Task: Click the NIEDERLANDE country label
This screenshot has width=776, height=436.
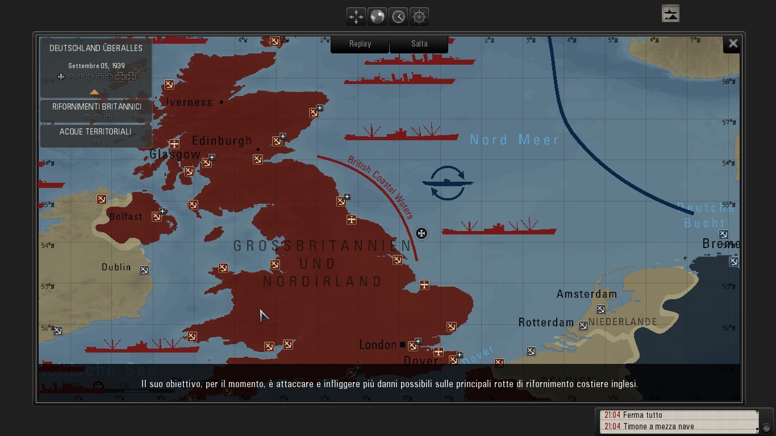Action: [623, 322]
